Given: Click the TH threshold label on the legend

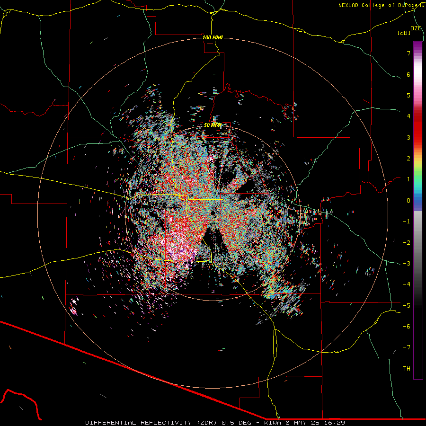Looking at the screenshot, I should [407, 368].
